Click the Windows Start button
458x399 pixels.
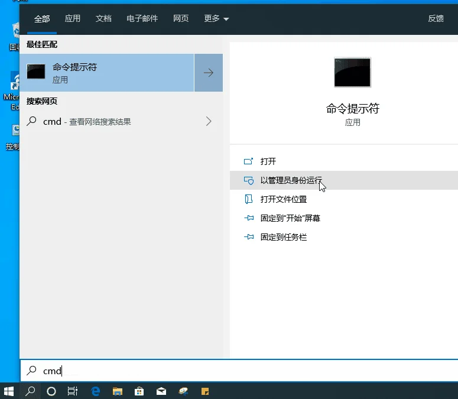tap(9, 391)
